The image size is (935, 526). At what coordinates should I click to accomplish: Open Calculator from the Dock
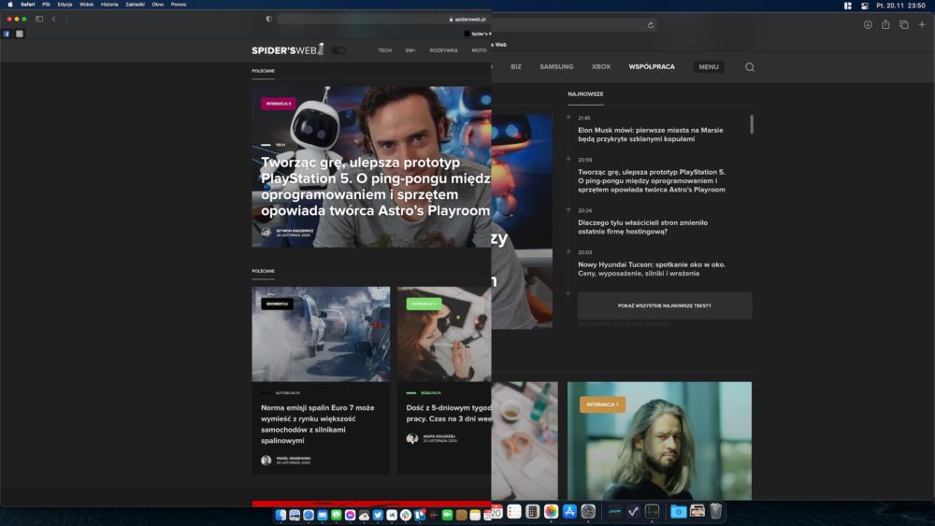coord(533,512)
